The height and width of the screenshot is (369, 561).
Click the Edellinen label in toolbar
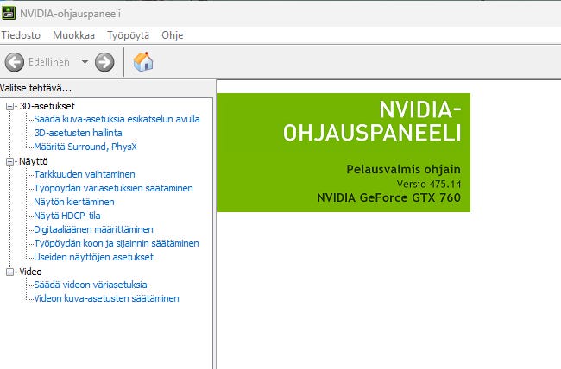[x=49, y=62]
